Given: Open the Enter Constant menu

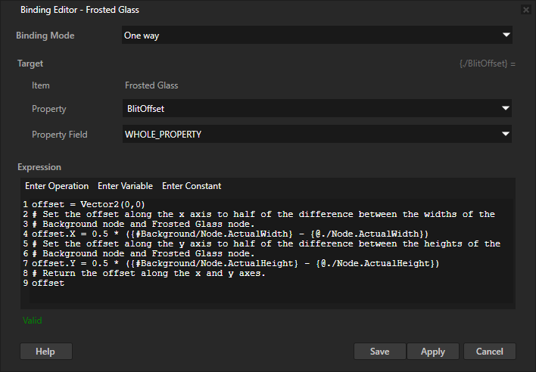Looking at the screenshot, I should click(192, 186).
